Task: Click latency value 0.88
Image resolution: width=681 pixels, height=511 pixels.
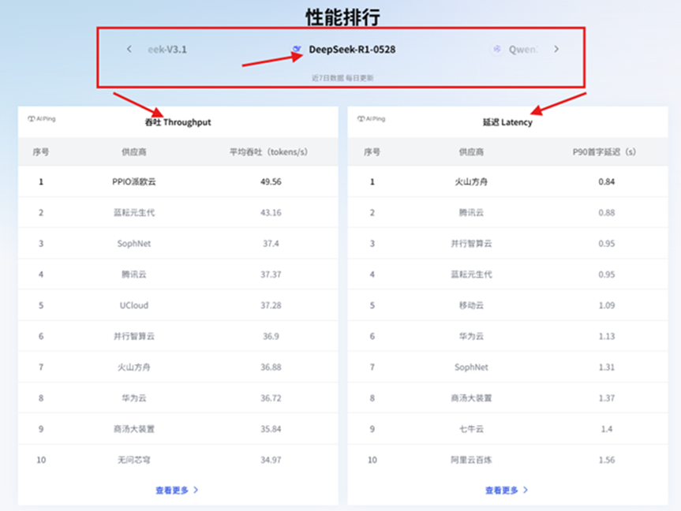Action: pyautogui.click(x=606, y=212)
